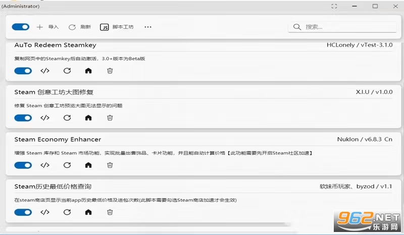Image resolution: width=404 pixels, height=235 pixels.
Task: Delete the Steam历史最低价格查询 script
Action: 110,212
